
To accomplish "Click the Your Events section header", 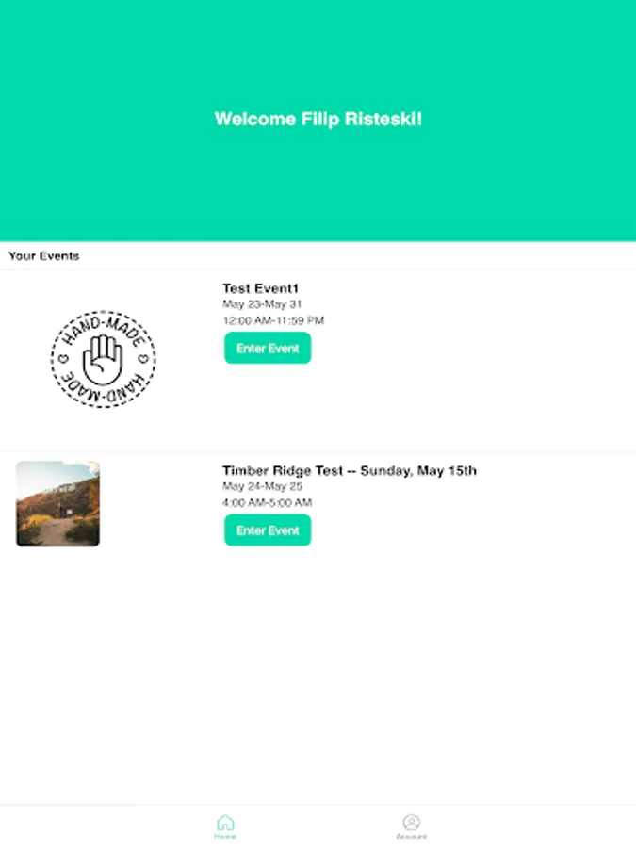I will tap(43, 255).
